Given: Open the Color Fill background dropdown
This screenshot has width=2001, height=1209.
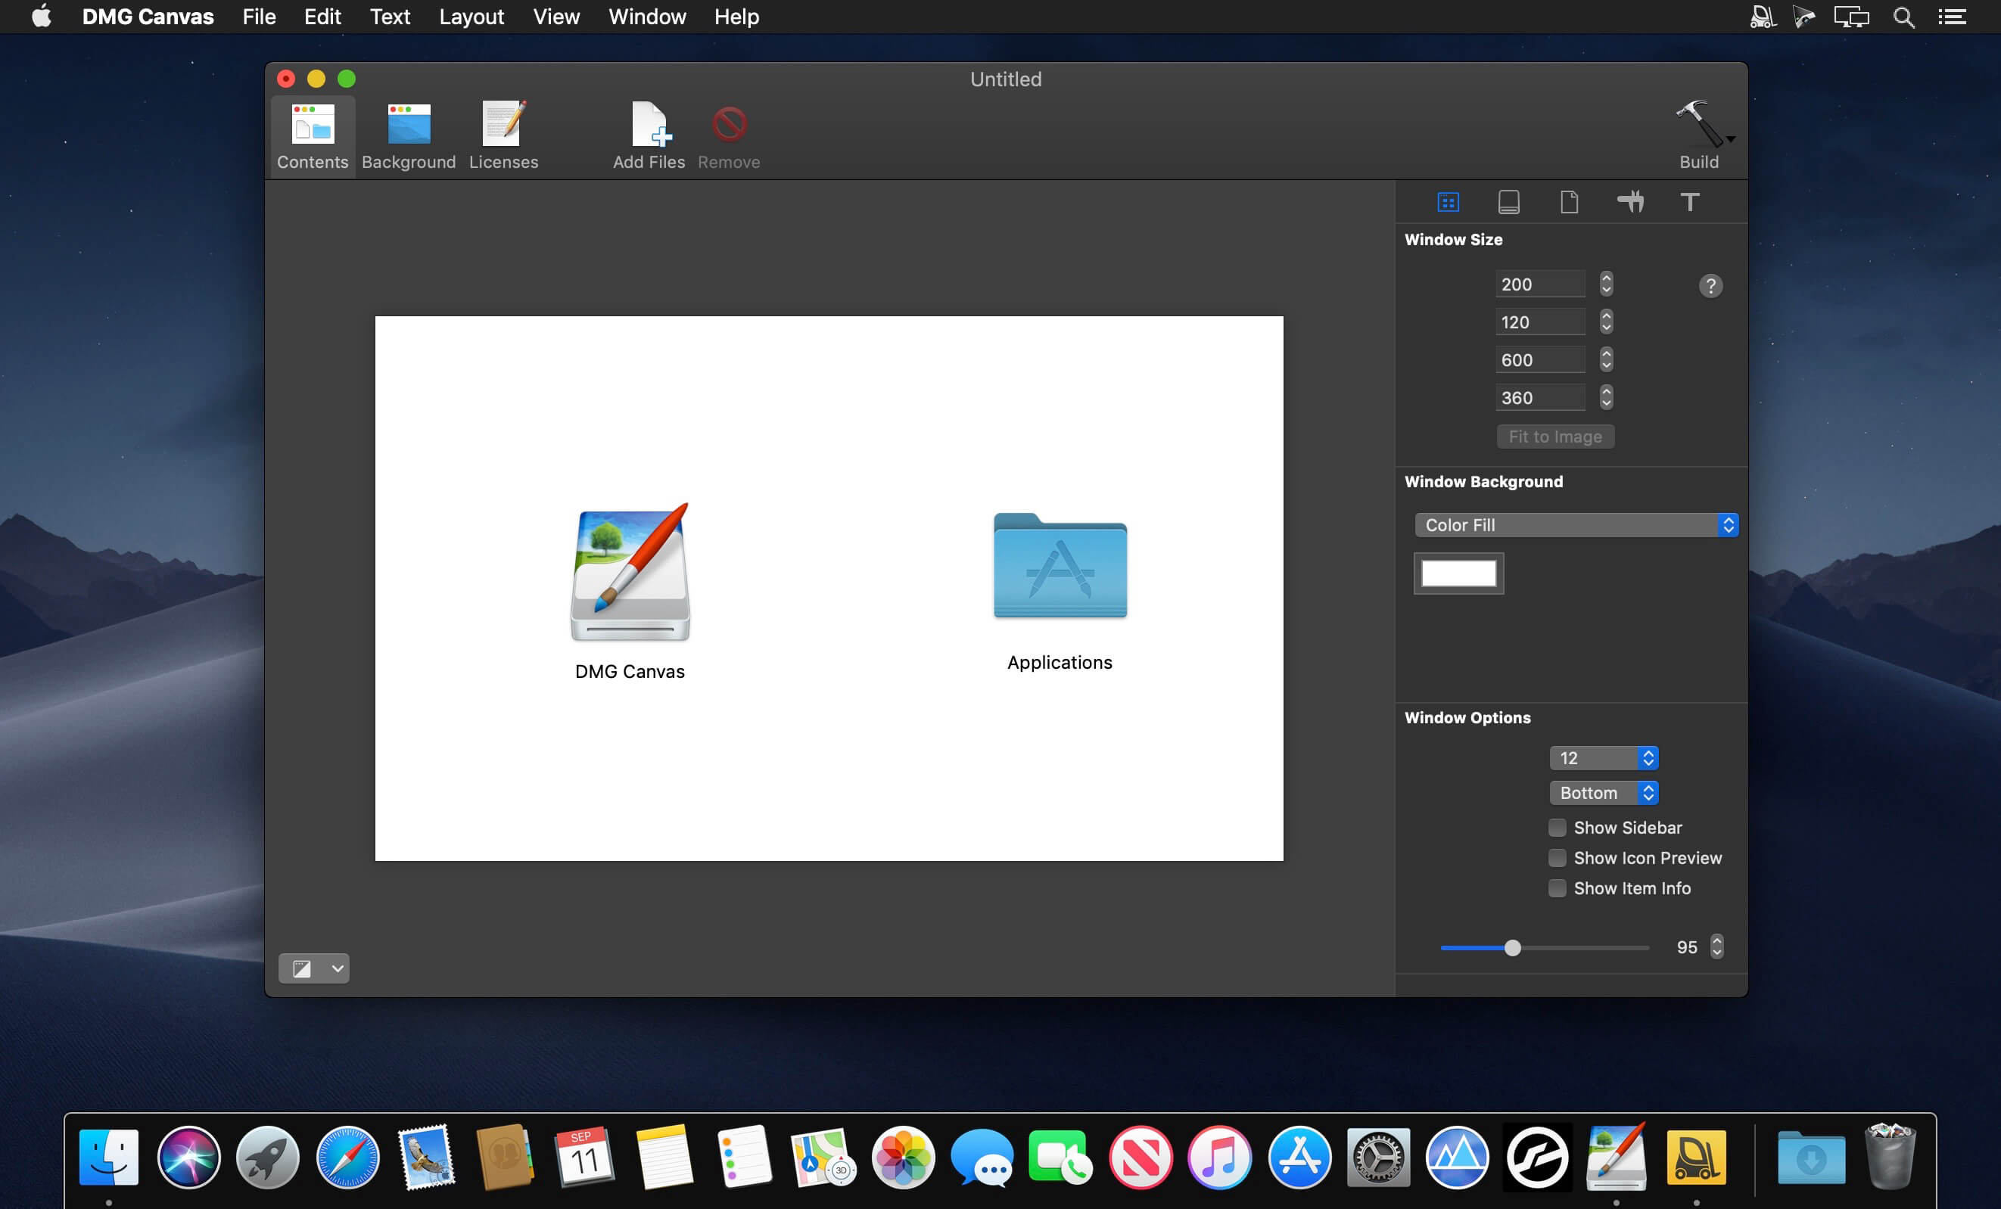Looking at the screenshot, I should point(1576,525).
